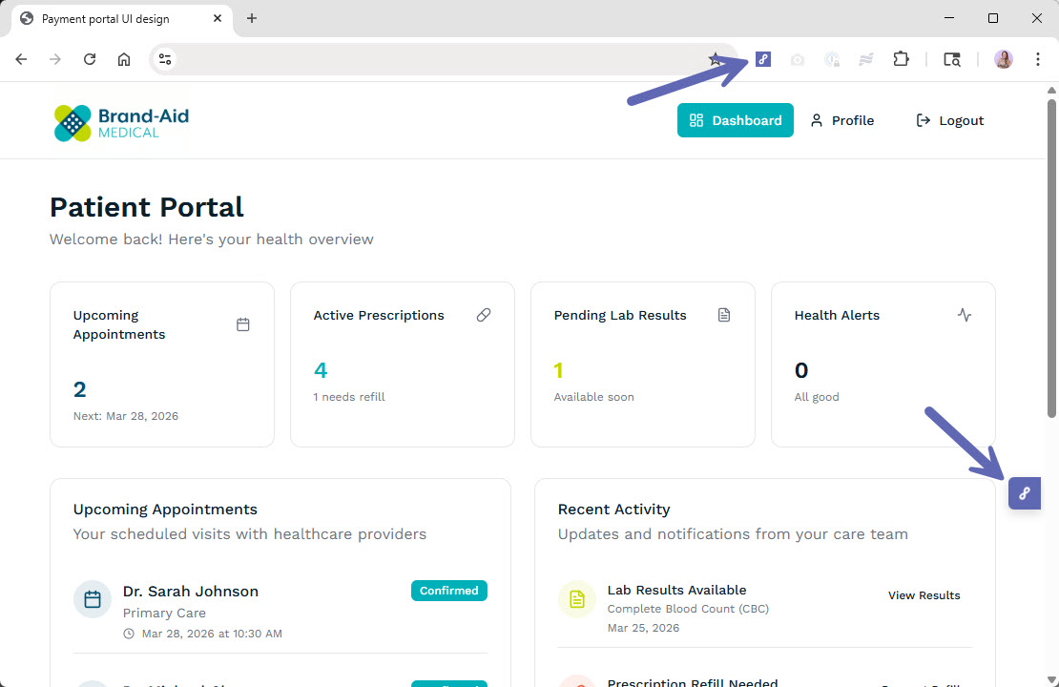Go back with the browser back arrow

[x=22, y=59]
